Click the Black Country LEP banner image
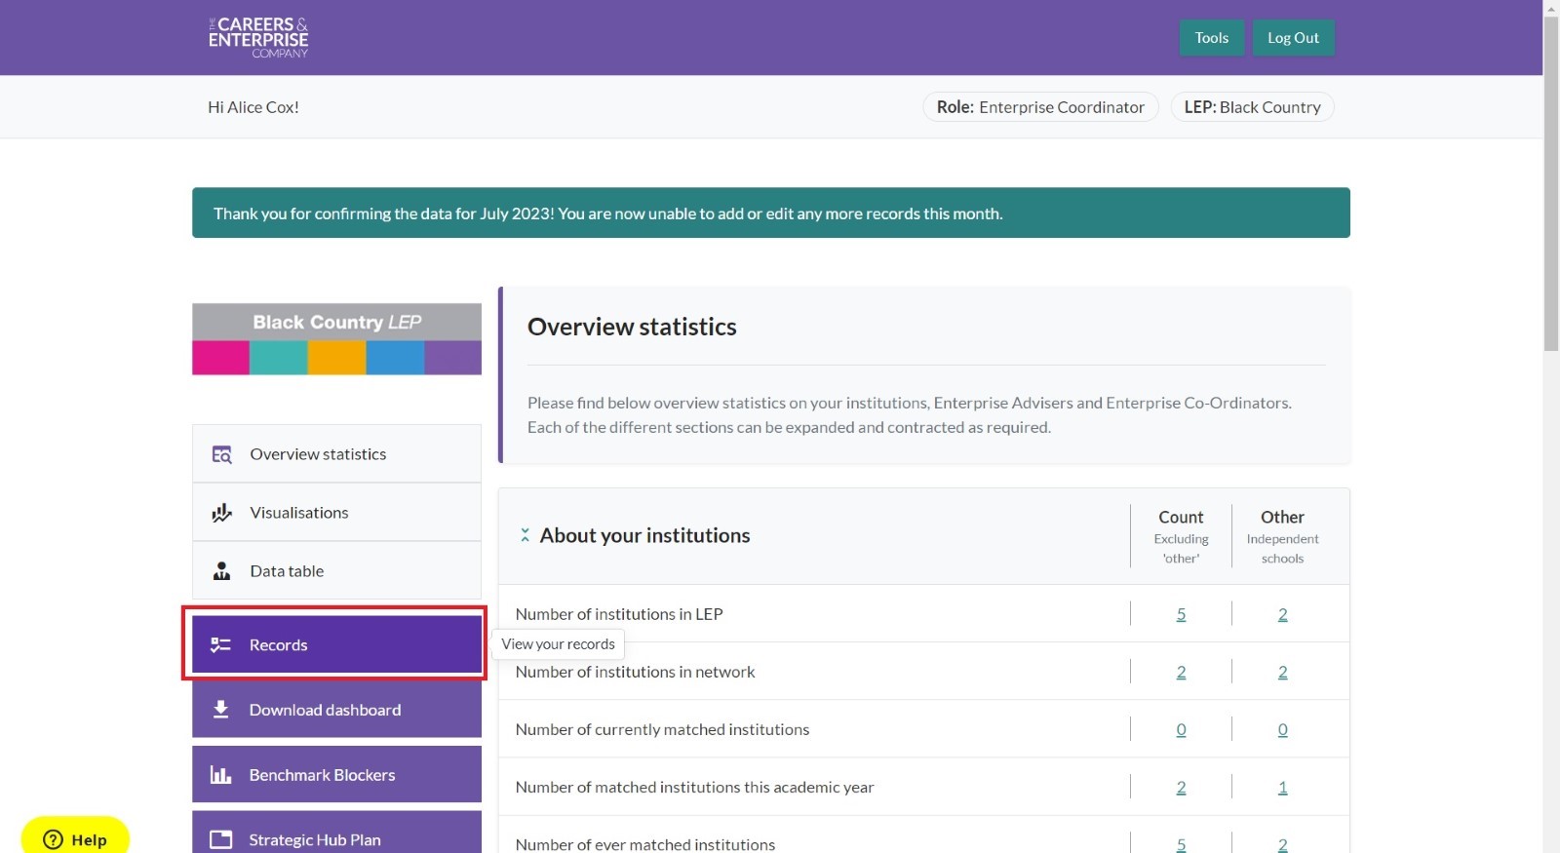The width and height of the screenshot is (1560, 853). (336, 339)
